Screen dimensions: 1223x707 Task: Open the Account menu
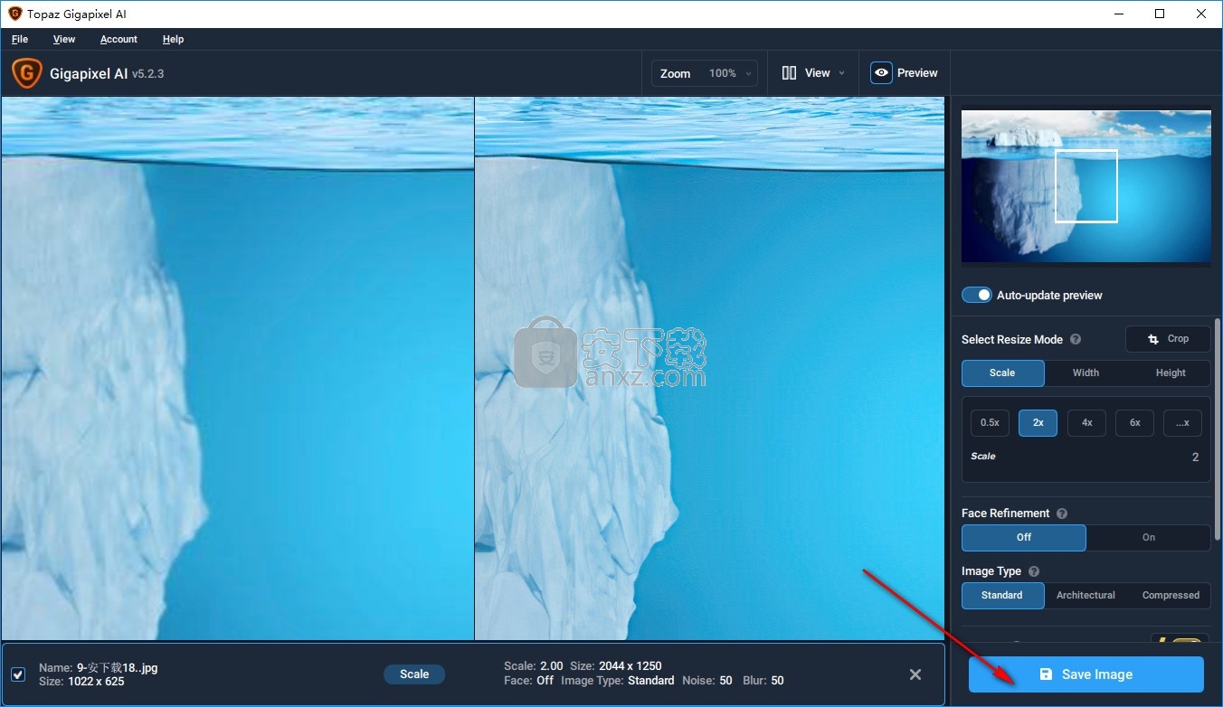point(119,39)
